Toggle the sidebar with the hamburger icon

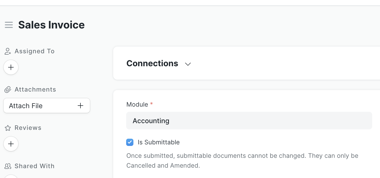point(9,25)
